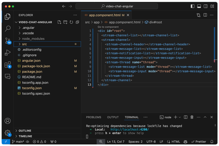
Task: Open the chat panel icon in activity bar
Action: pyautogui.click(x=8, y=76)
